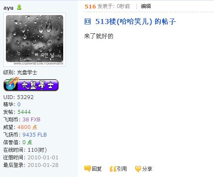214x177 pixels.
Task: Click the 编辑 edit link
Action: coord(146,6)
